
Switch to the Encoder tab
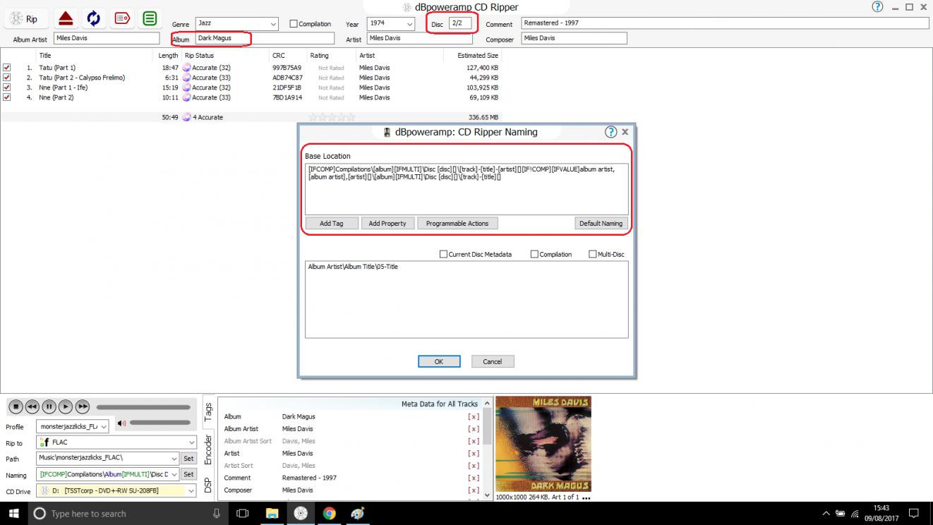pos(208,449)
